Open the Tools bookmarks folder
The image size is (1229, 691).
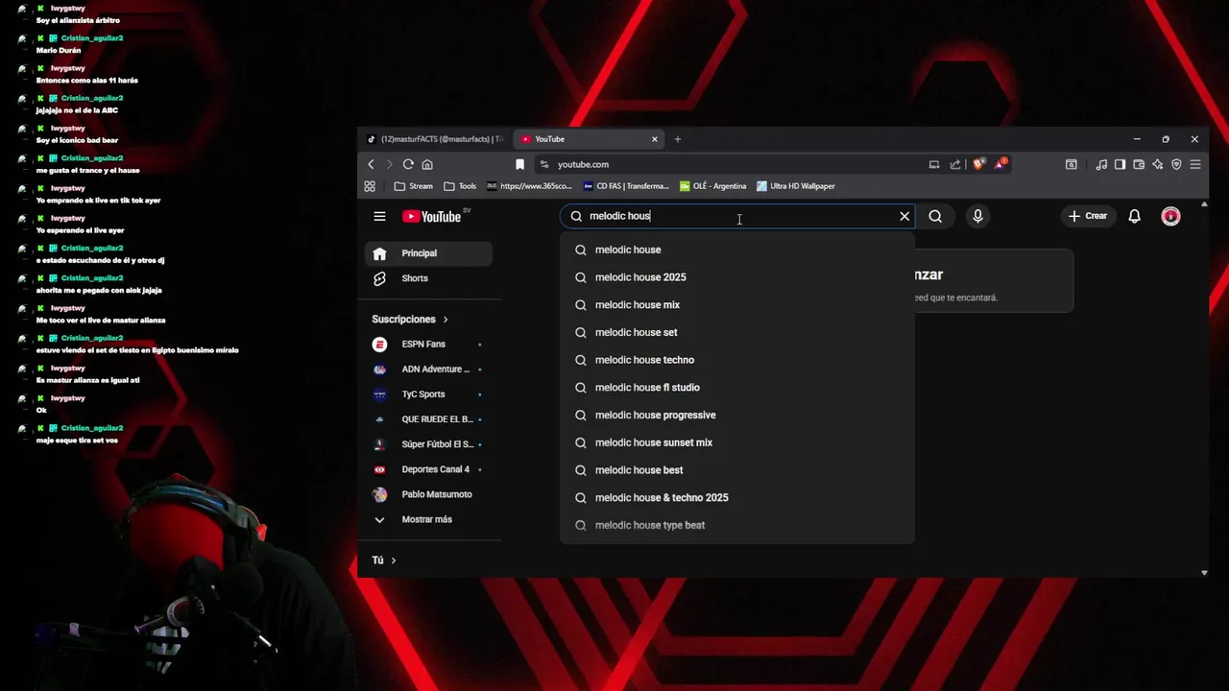tap(460, 186)
